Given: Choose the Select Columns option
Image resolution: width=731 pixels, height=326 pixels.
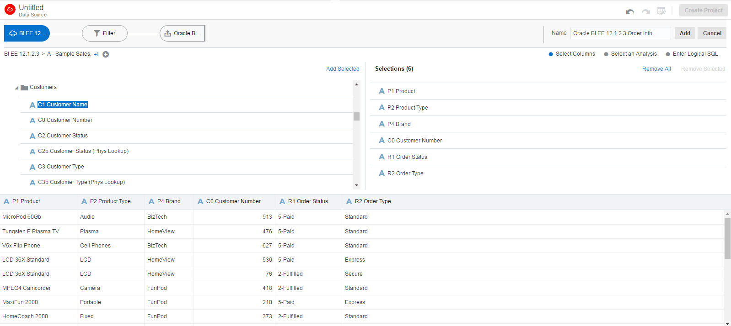Looking at the screenshot, I should click(x=572, y=54).
